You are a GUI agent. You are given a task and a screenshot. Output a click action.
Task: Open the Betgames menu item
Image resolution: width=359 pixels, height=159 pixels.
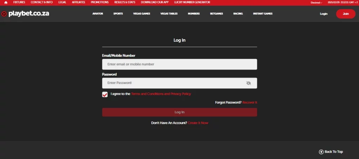click(216, 14)
